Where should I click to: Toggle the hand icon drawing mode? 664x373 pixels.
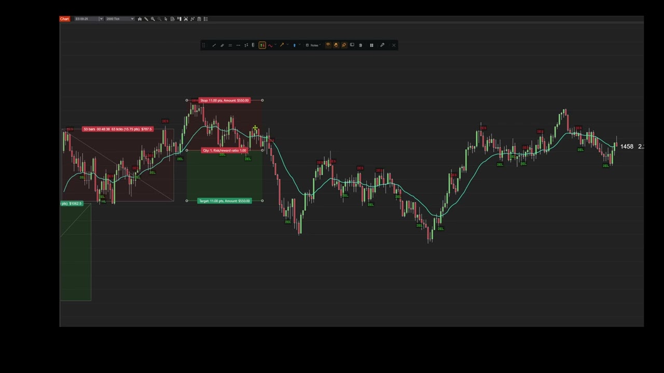(336, 45)
